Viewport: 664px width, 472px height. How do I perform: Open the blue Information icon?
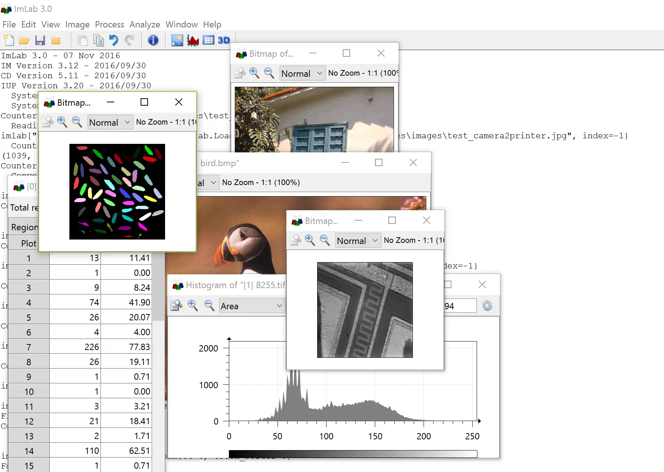pyautogui.click(x=153, y=40)
